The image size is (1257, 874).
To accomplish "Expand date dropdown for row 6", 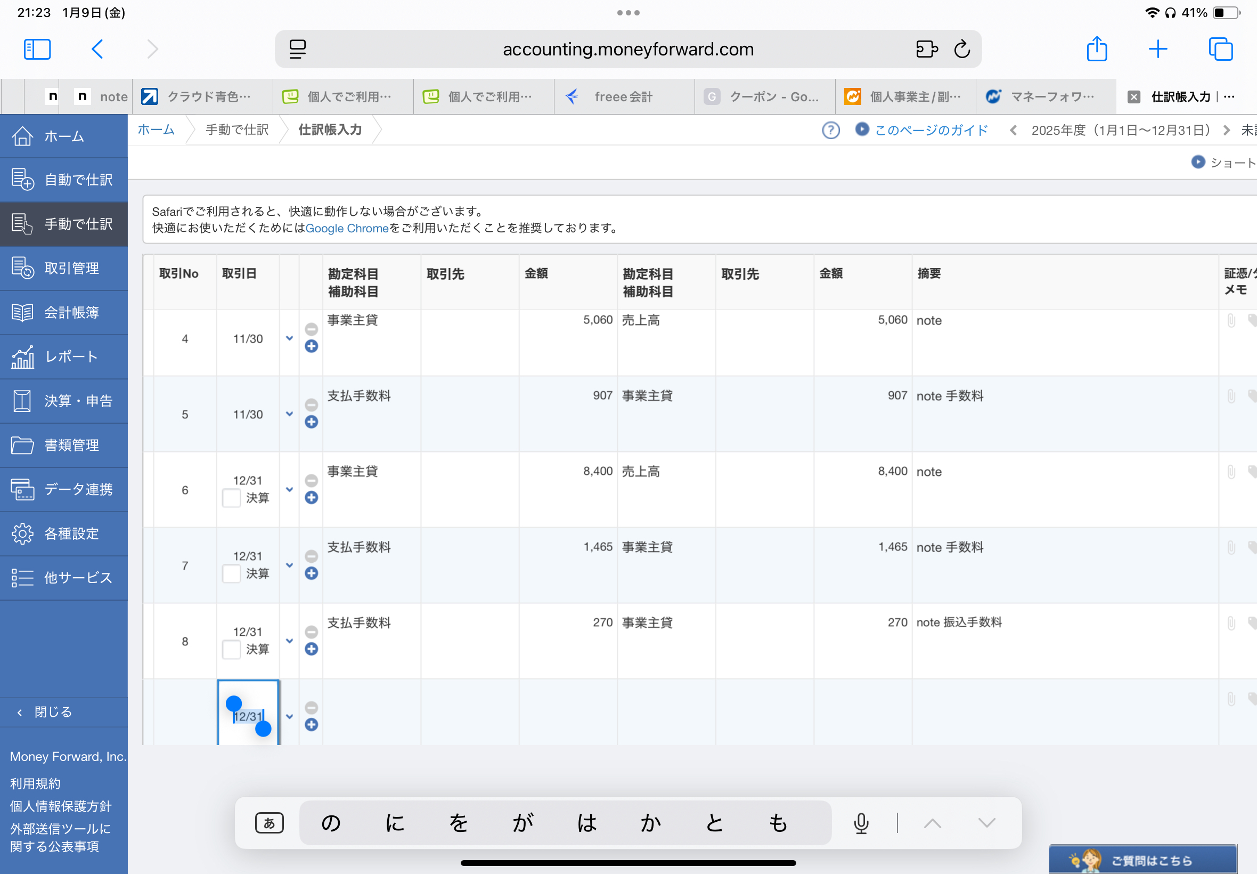I will click(290, 490).
